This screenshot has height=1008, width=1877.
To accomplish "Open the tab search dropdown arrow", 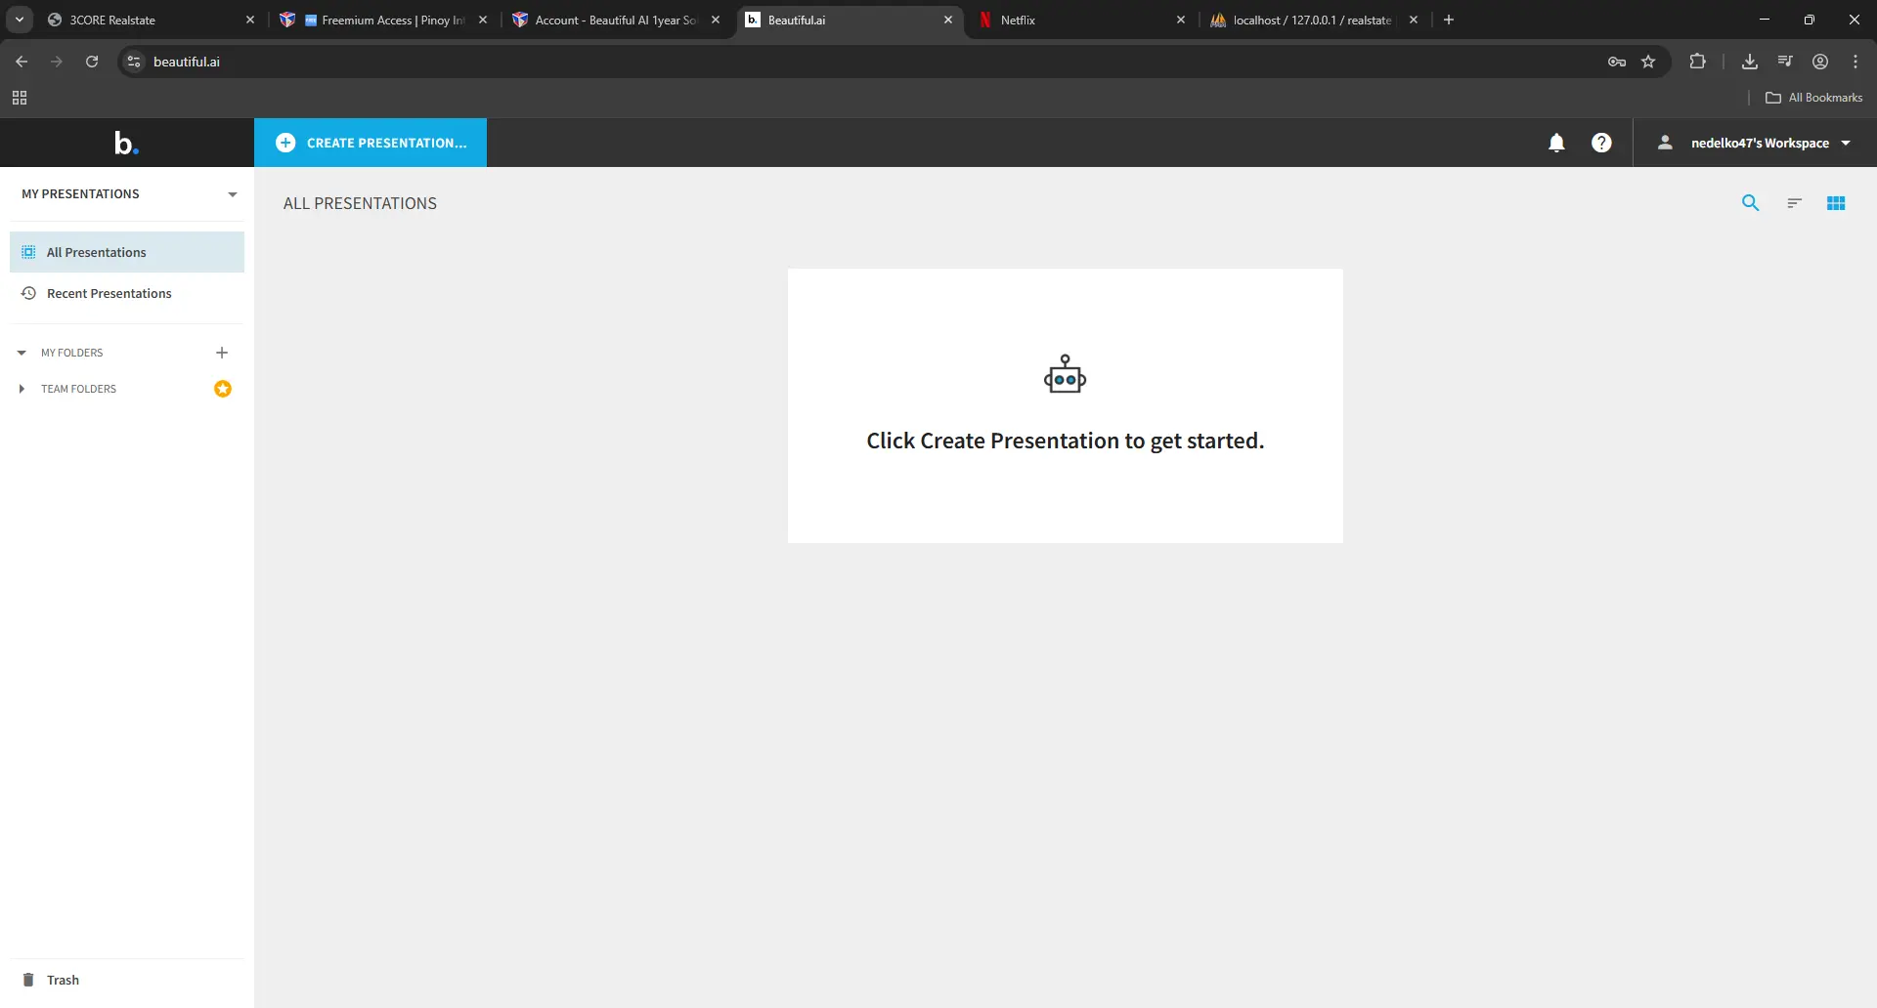I will [20, 20].
